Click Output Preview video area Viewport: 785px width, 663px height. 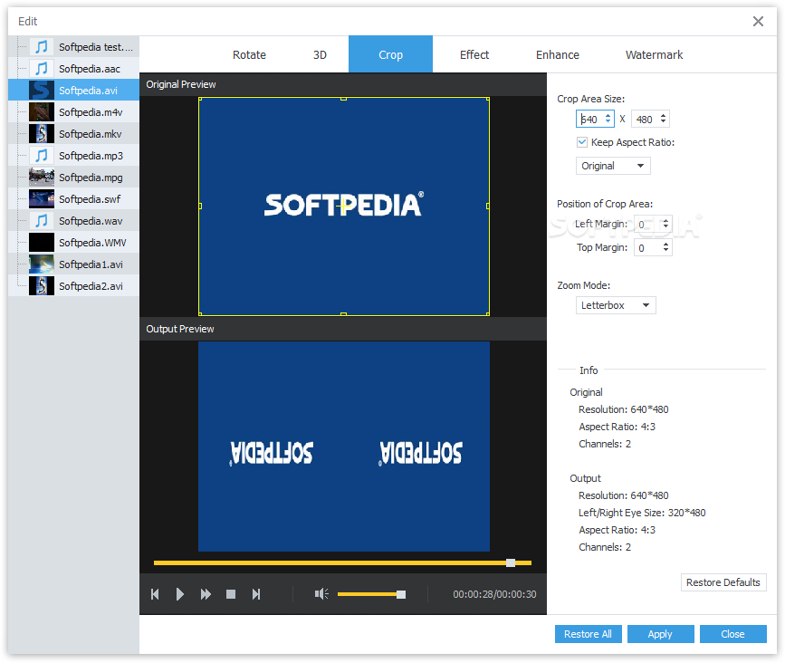pyautogui.click(x=344, y=447)
